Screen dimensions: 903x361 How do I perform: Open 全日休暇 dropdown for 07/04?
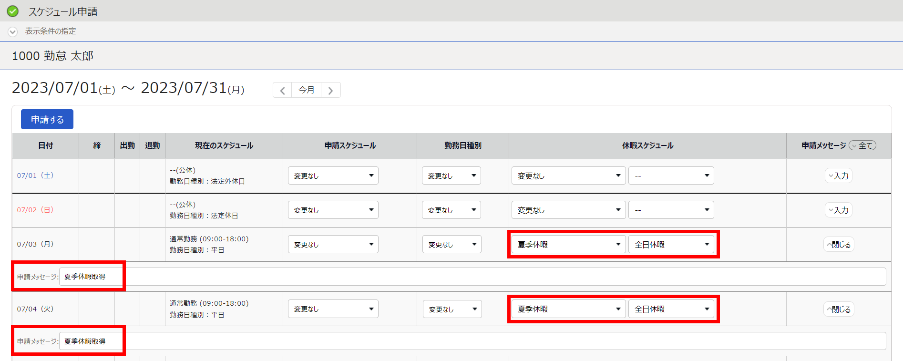tap(671, 309)
